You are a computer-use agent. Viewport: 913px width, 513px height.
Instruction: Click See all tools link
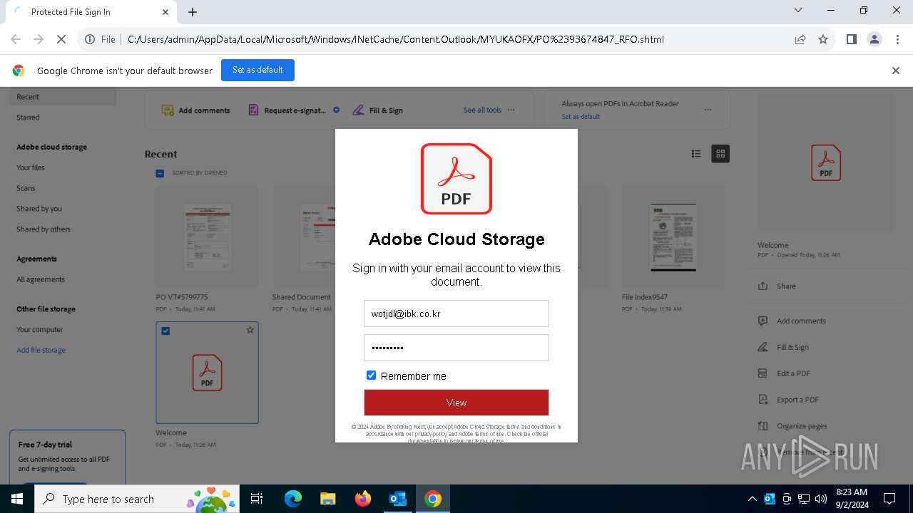coord(482,110)
